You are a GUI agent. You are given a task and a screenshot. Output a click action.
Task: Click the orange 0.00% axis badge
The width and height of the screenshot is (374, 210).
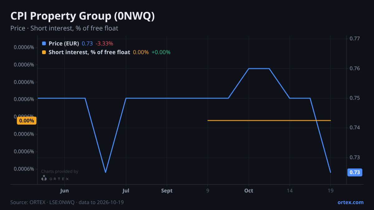(x=27, y=121)
